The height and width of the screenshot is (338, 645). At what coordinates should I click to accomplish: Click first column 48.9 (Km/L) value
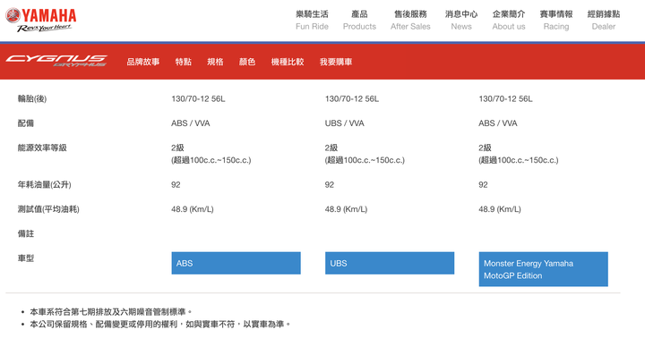click(193, 209)
